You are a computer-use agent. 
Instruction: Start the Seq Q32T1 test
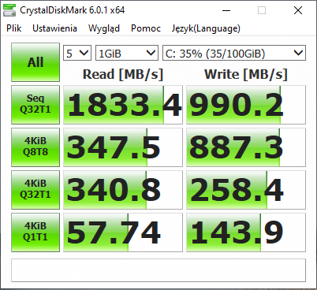click(35, 105)
